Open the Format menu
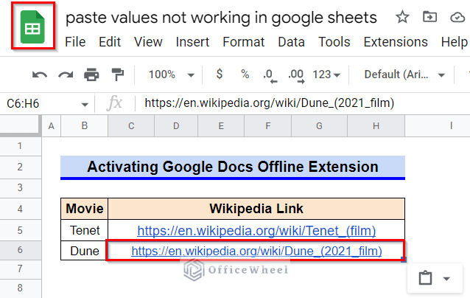This screenshot has width=470, height=298. (x=243, y=42)
